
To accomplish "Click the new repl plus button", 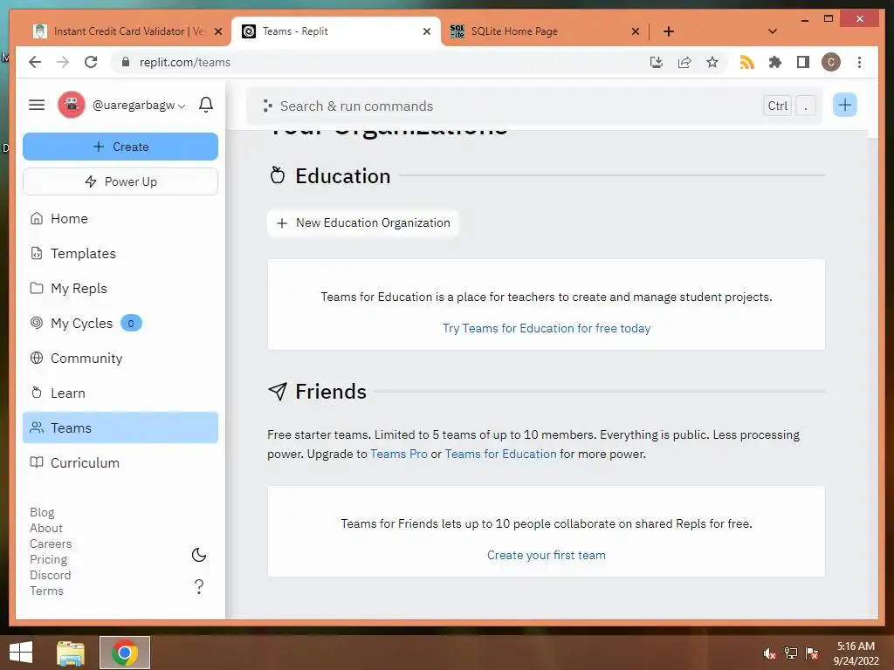I will [844, 105].
